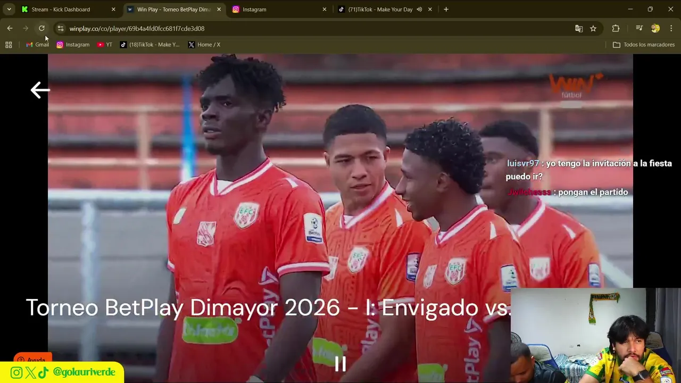The width and height of the screenshot is (681, 383).
Task: Open media controls icon in toolbar
Action: (x=639, y=28)
